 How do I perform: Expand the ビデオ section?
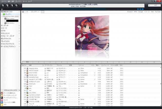click(x=10, y=31)
